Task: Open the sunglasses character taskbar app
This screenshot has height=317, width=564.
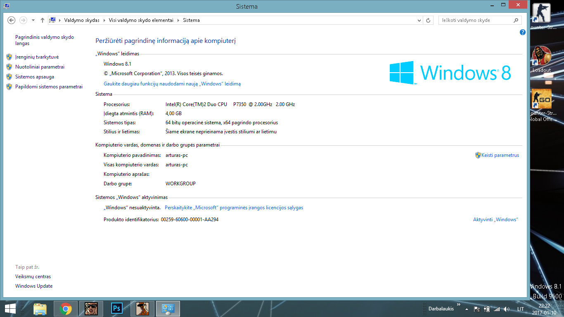Action: (91, 309)
